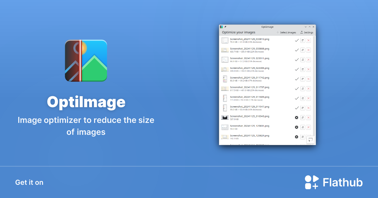Open Flathub via the logo link
This screenshot has height=198, width=378.
point(334,182)
